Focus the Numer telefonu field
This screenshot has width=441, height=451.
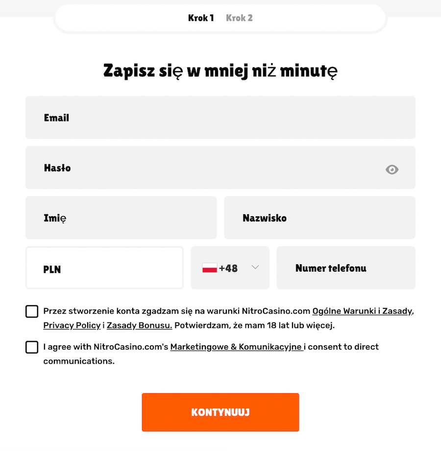click(346, 268)
